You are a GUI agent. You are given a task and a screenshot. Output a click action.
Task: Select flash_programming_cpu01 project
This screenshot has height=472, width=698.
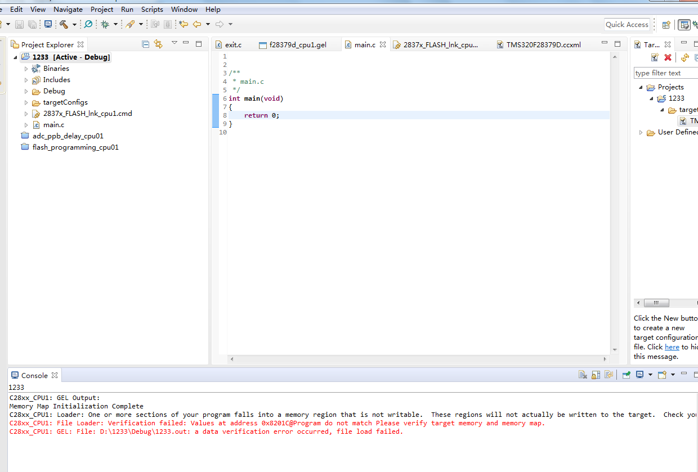coord(75,147)
